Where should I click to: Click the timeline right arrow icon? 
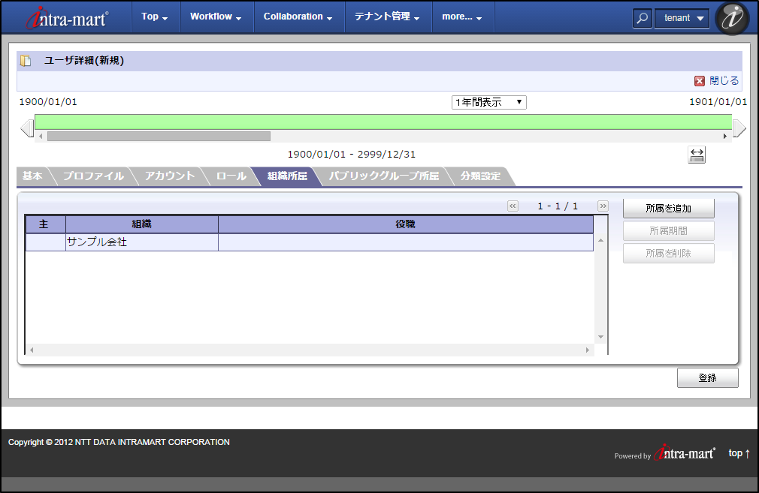(x=739, y=128)
